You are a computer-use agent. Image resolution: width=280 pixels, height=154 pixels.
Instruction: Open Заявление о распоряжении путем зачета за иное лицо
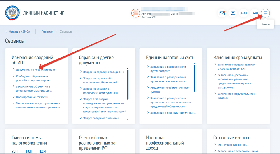point(168,79)
